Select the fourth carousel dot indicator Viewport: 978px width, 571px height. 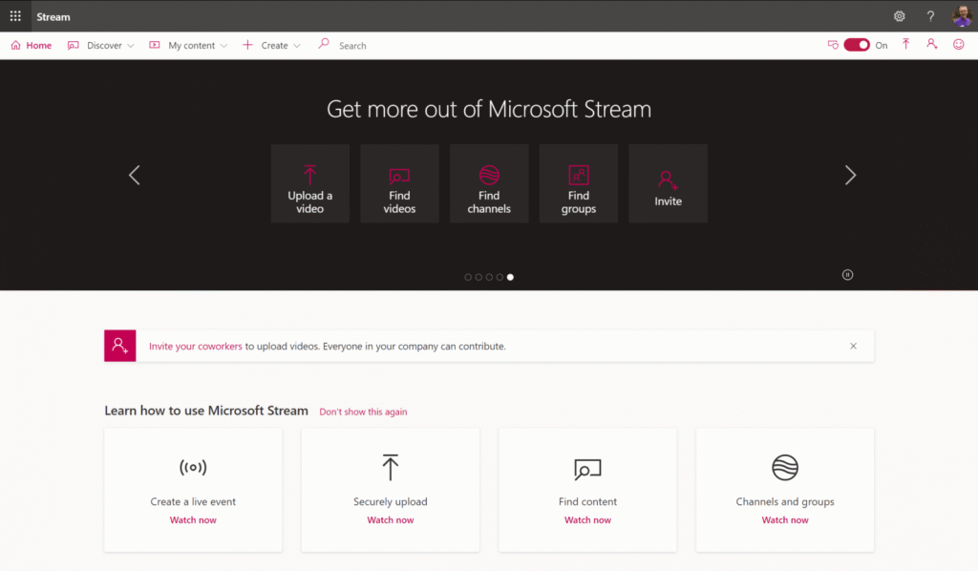pyautogui.click(x=500, y=277)
